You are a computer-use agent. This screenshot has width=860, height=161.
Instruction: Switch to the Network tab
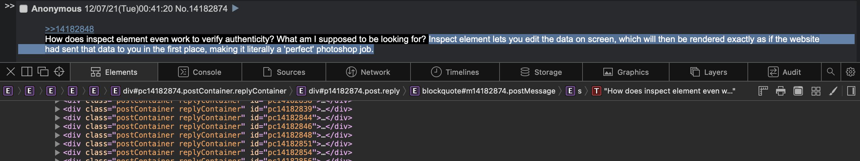pyautogui.click(x=368, y=72)
